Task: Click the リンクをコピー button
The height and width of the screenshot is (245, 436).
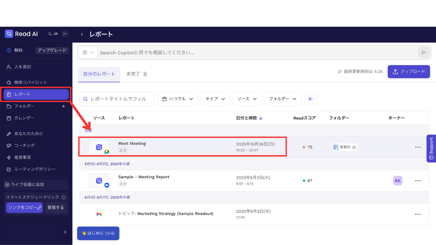Action: 24,207
